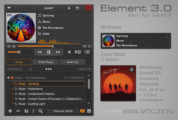The height and width of the screenshot is (120, 178).
Task: Select track 4. Muse - United States of Eurasia
Action: pyautogui.click(x=50, y=99)
